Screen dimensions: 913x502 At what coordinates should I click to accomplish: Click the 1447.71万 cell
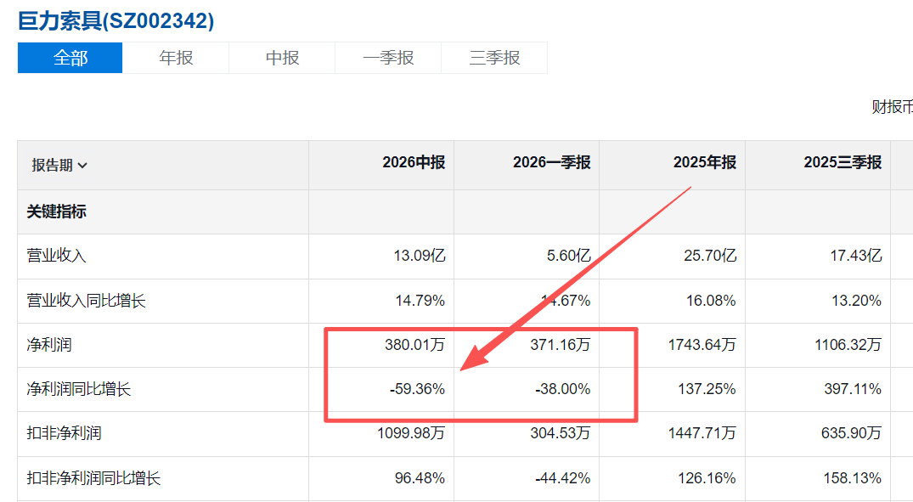click(702, 433)
